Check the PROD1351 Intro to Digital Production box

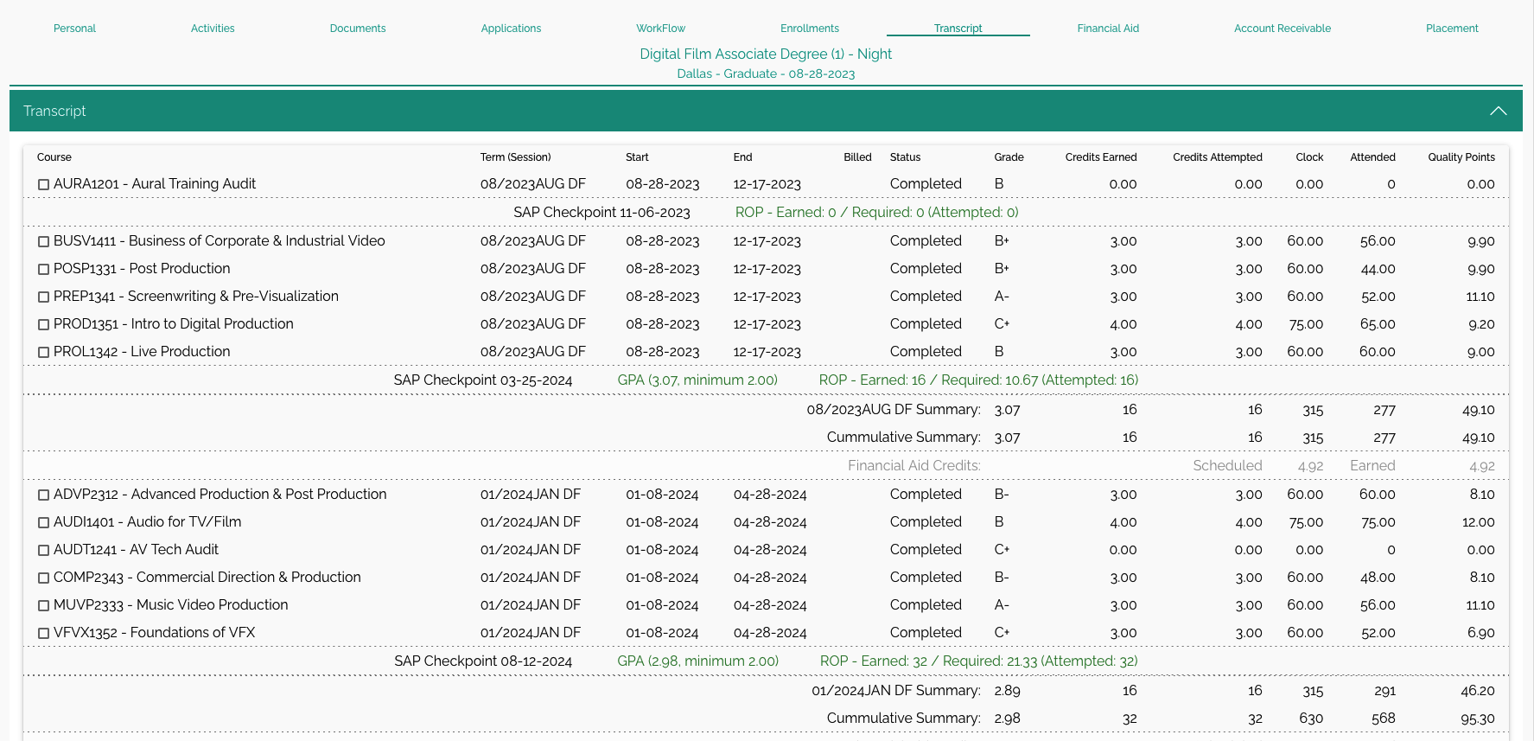click(43, 324)
